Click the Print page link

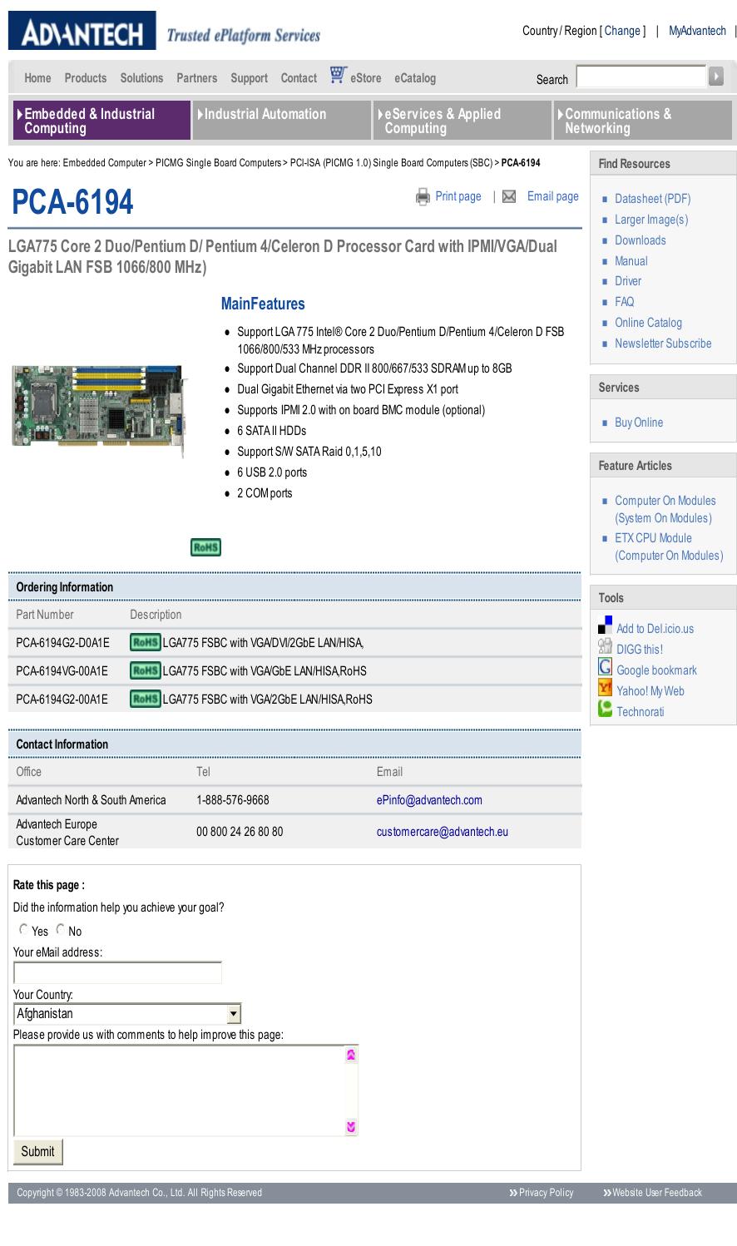(458, 196)
